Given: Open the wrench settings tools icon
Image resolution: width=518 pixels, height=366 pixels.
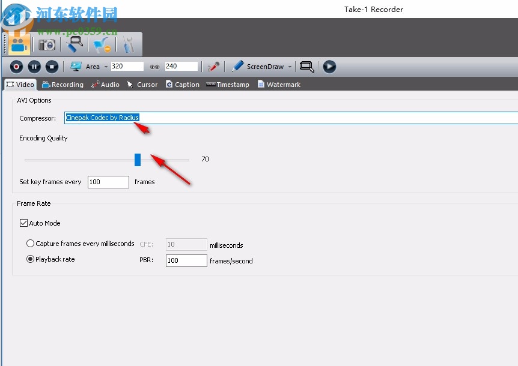Looking at the screenshot, I should (x=129, y=44).
